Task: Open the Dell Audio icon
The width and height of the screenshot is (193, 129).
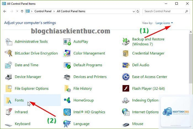Action: 126,65
